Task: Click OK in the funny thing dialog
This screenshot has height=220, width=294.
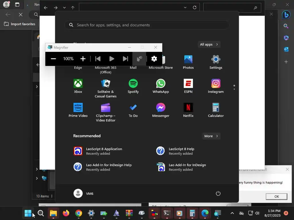Action: point(276,197)
